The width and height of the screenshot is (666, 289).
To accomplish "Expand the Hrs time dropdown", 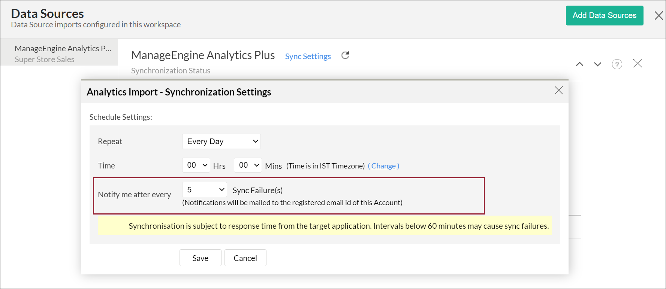I will click(196, 165).
